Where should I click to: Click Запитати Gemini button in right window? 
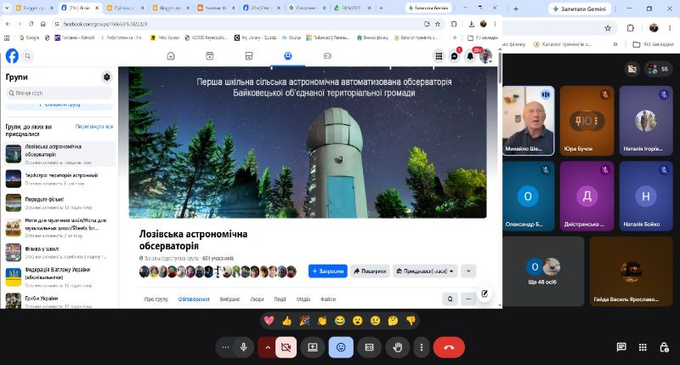click(580, 9)
